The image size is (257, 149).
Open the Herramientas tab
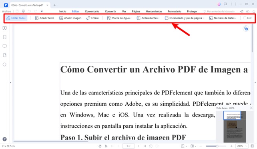[x=154, y=11]
